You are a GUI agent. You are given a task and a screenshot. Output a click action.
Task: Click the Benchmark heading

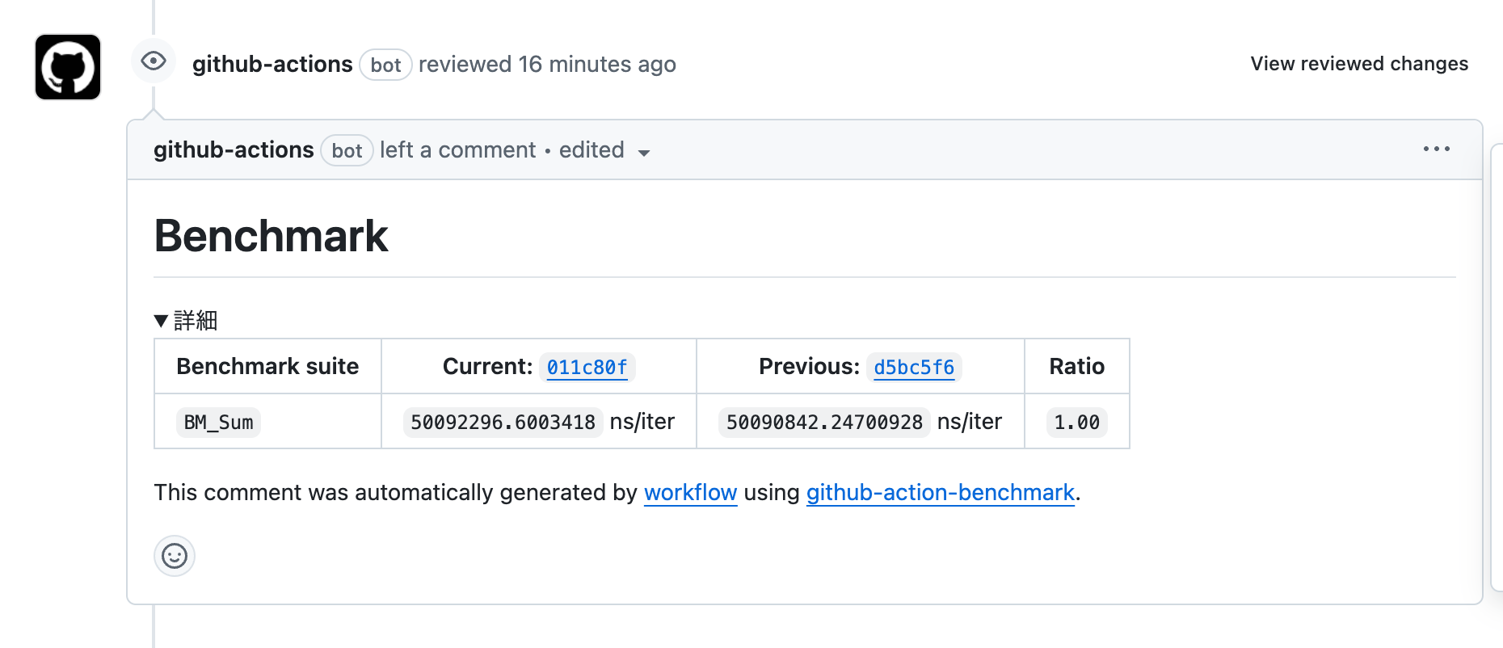[272, 236]
